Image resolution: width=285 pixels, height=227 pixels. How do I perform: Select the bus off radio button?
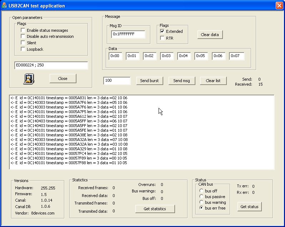(201, 191)
